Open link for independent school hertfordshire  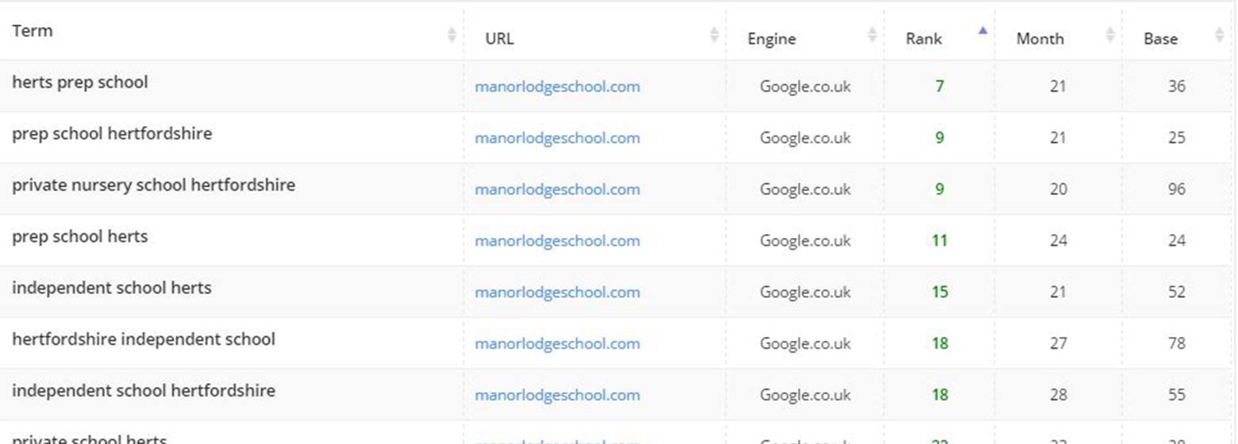click(x=557, y=396)
